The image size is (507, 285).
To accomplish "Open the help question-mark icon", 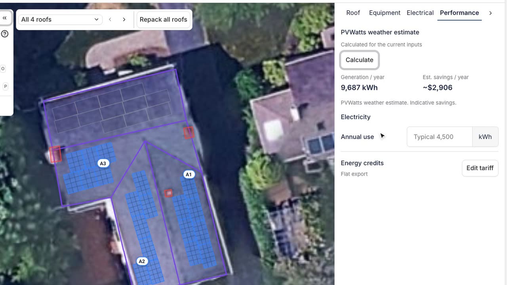I will click(5, 34).
